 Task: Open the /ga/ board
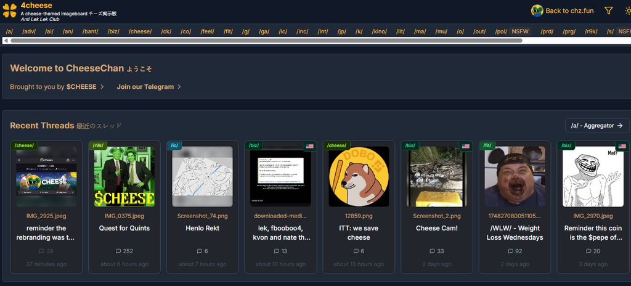click(264, 31)
